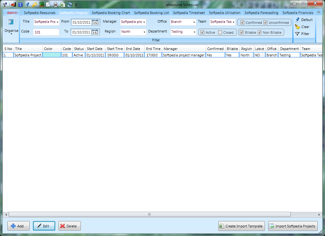The height and width of the screenshot is (236, 325).
Task: Sort by the Start Date column header
Action: click(95, 49)
